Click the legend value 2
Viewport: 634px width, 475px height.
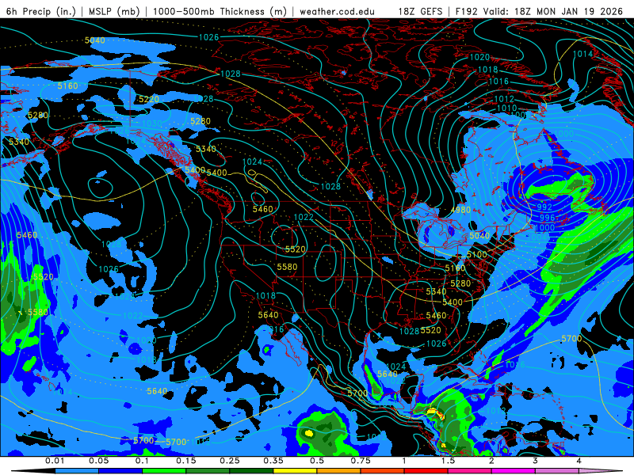click(x=491, y=461)
